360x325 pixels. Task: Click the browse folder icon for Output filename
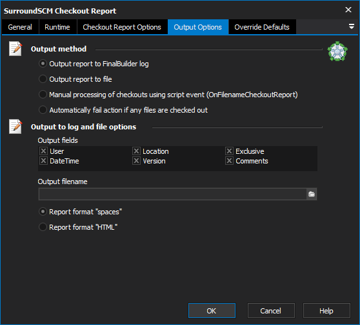click(x=312, y=194)
